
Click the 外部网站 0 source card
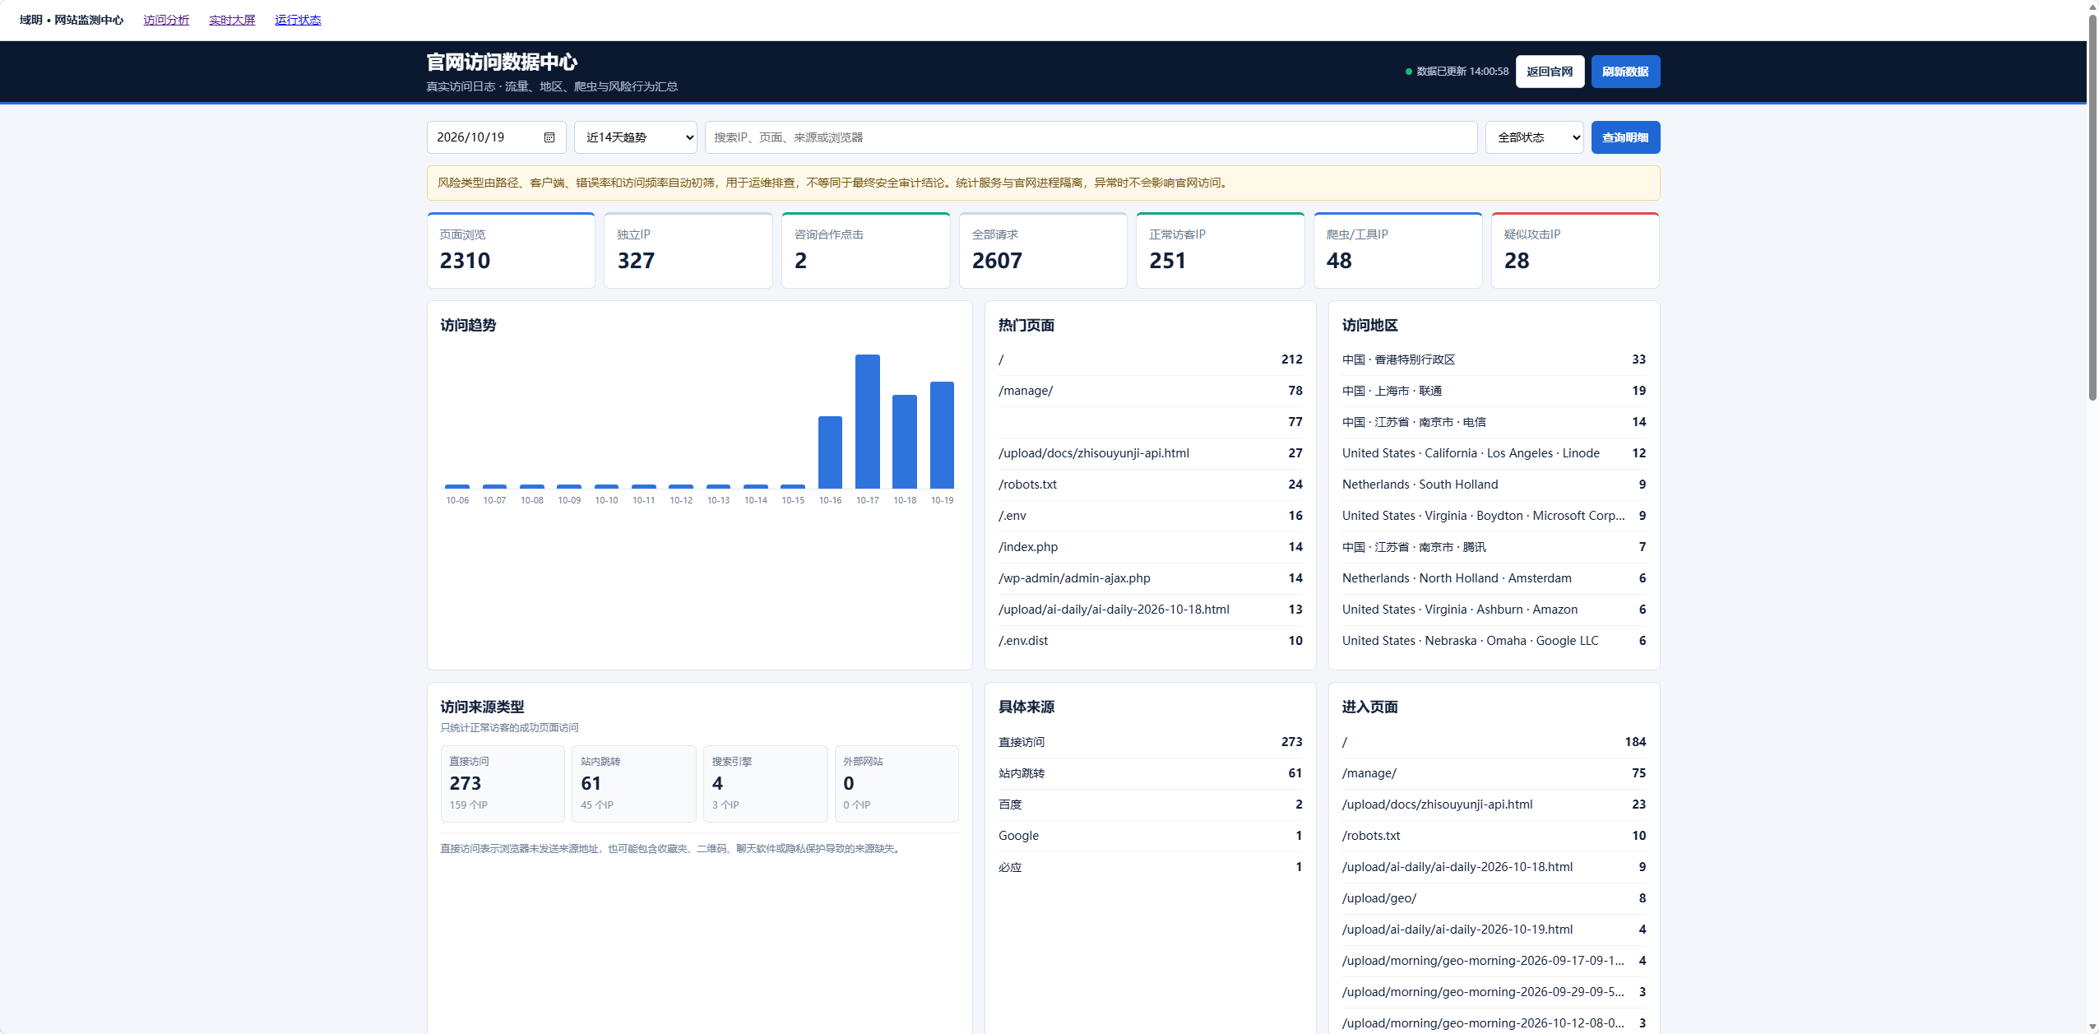pyautogui.click(x=897, y=783)
